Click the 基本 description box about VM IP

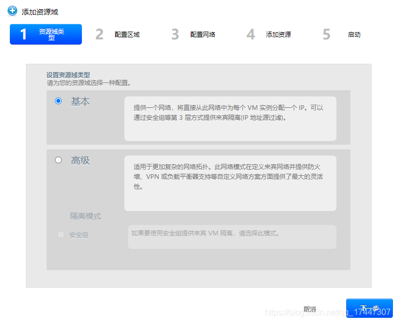[x=230, y=119]
